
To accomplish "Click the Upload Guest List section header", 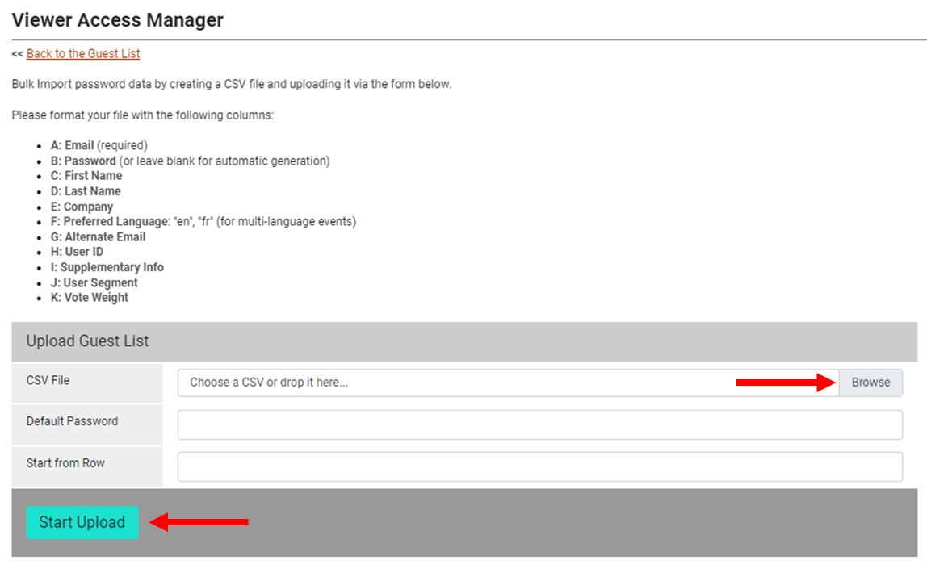I will pos(88,341).
